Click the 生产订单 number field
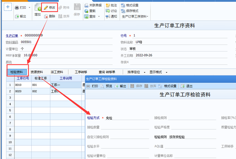Screen dimensions: 236x159 [68, 36]
